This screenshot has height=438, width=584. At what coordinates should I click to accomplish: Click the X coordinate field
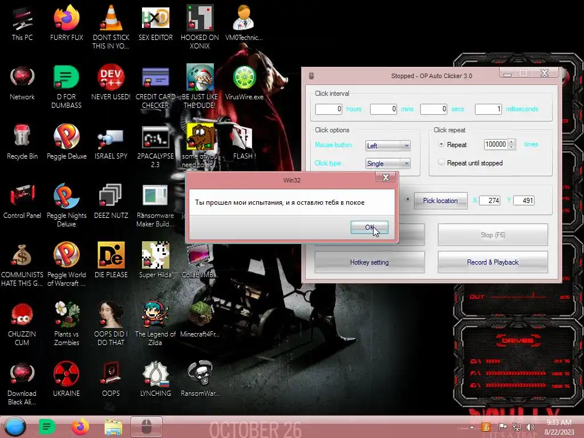(489, 200)
